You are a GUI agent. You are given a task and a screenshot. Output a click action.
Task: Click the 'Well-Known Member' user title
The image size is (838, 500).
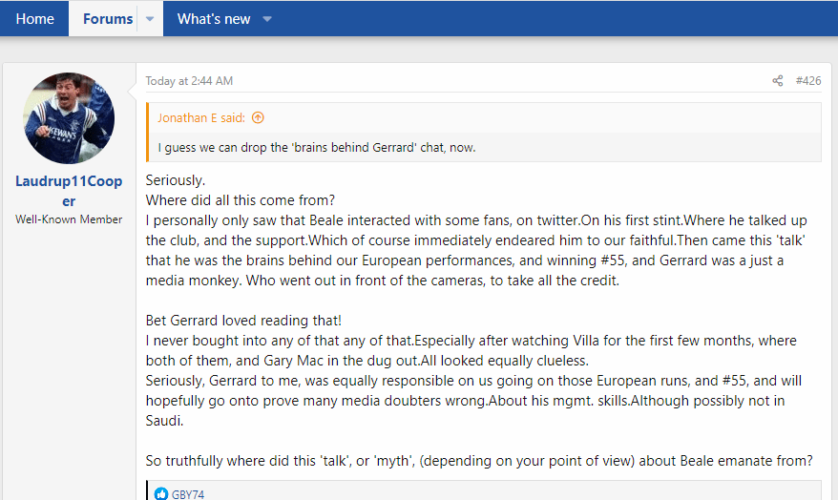click(69, 219)
